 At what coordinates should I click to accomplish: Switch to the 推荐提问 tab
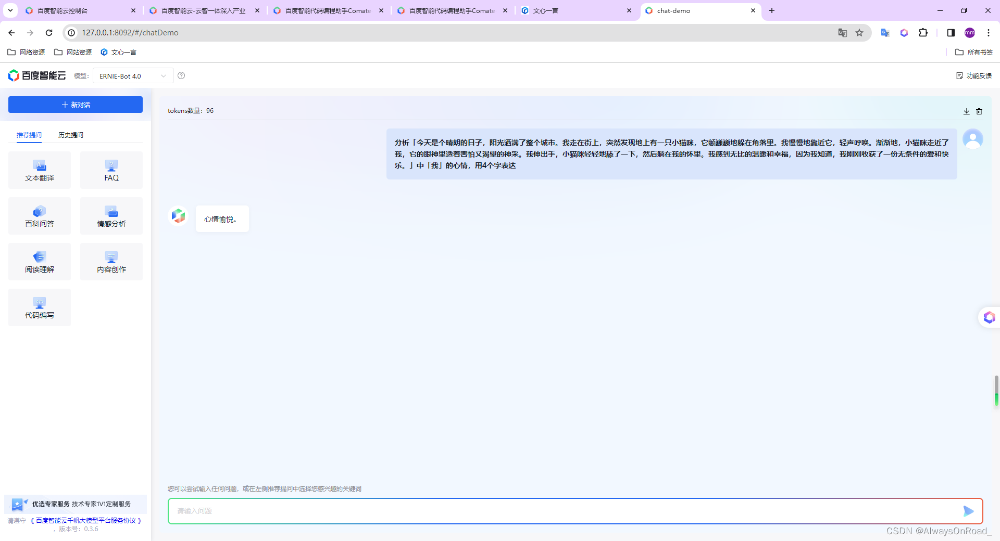[29, 135]
